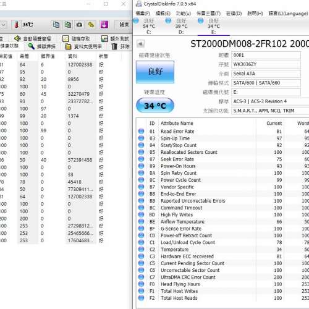Click the 572391458 data value in left window
The image size is (309, 309).
pos(80,160)
